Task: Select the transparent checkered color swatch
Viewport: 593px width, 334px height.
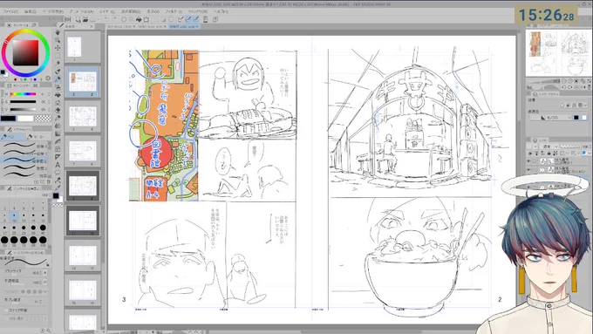Action: click(43, 119)
